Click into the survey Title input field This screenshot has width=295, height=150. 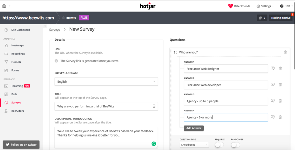point(104,106)
